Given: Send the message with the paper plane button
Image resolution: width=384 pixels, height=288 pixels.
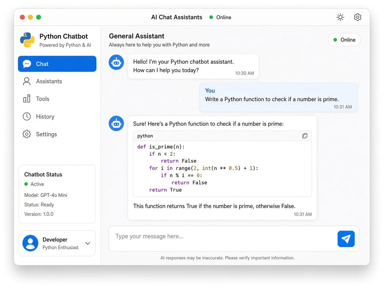Looking at the screenshot, I should [346, 239].
